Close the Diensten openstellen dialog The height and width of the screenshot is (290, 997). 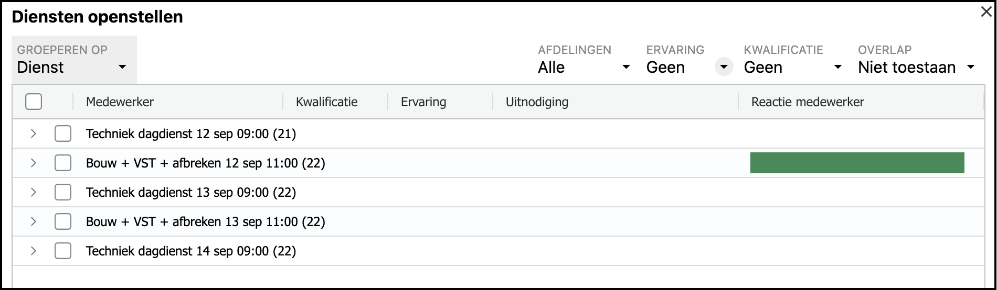click(x=986, y=13)
